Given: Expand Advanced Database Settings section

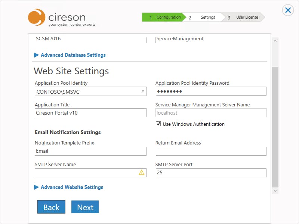Looking at the screenshot, I should pyautogui.click(x=73, y=55).
